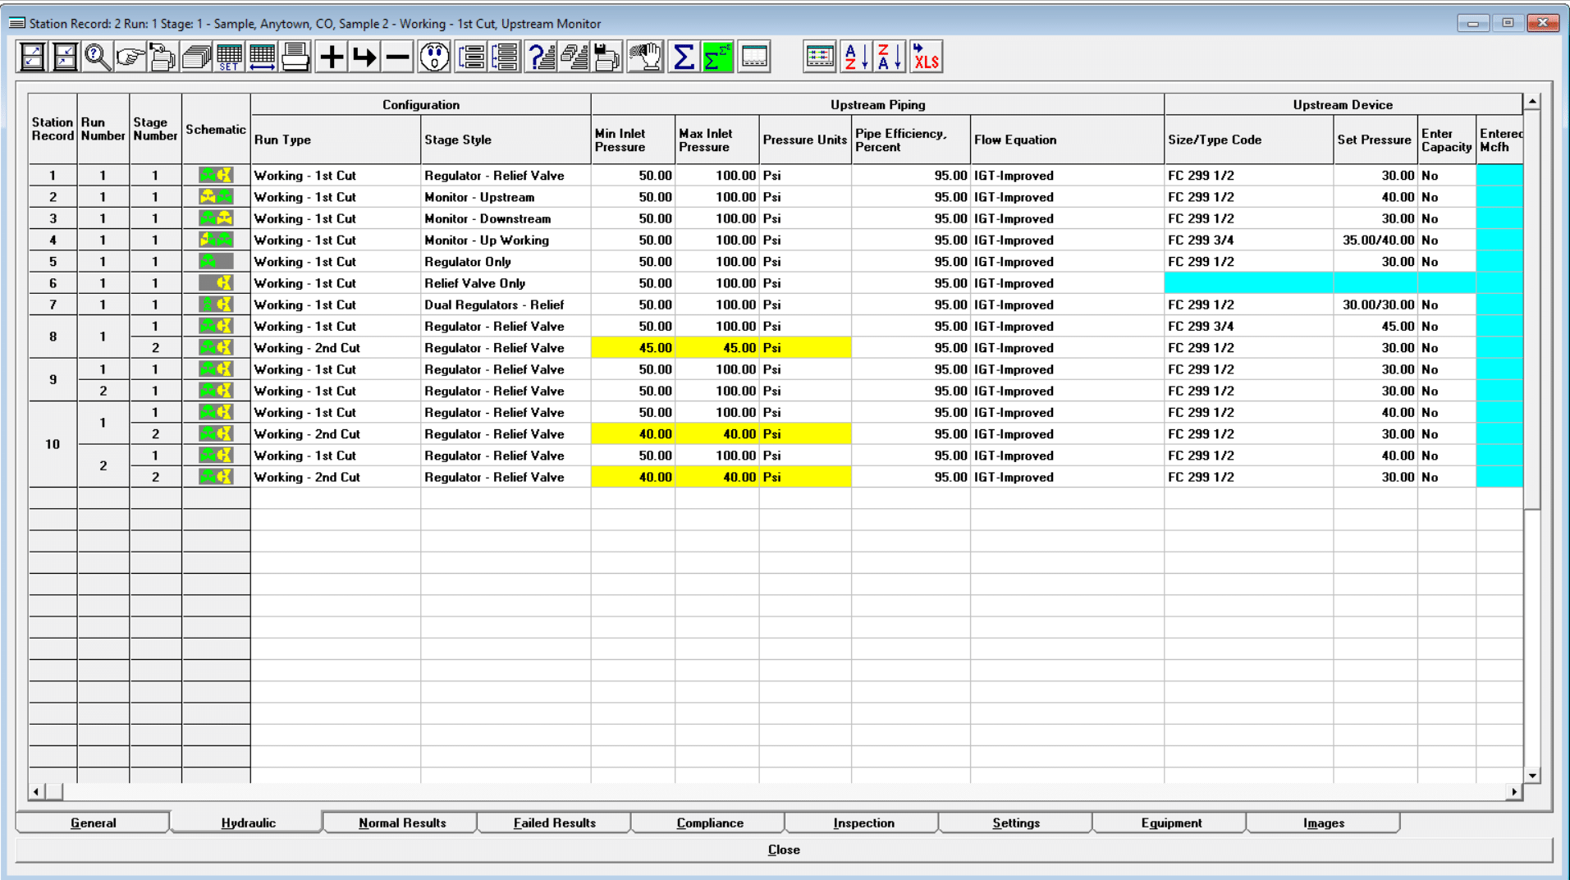Export to XLS icon

pyautogui.click(x=926, y=57)
